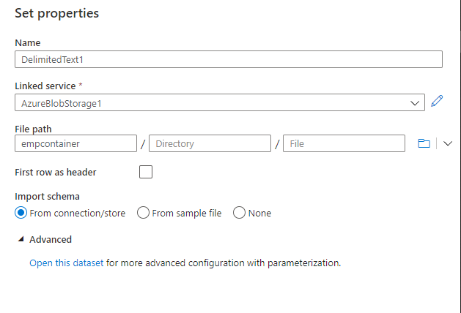Select None for import schema
The height and width of the screenshot is (313, 461).
coord(239,213)
